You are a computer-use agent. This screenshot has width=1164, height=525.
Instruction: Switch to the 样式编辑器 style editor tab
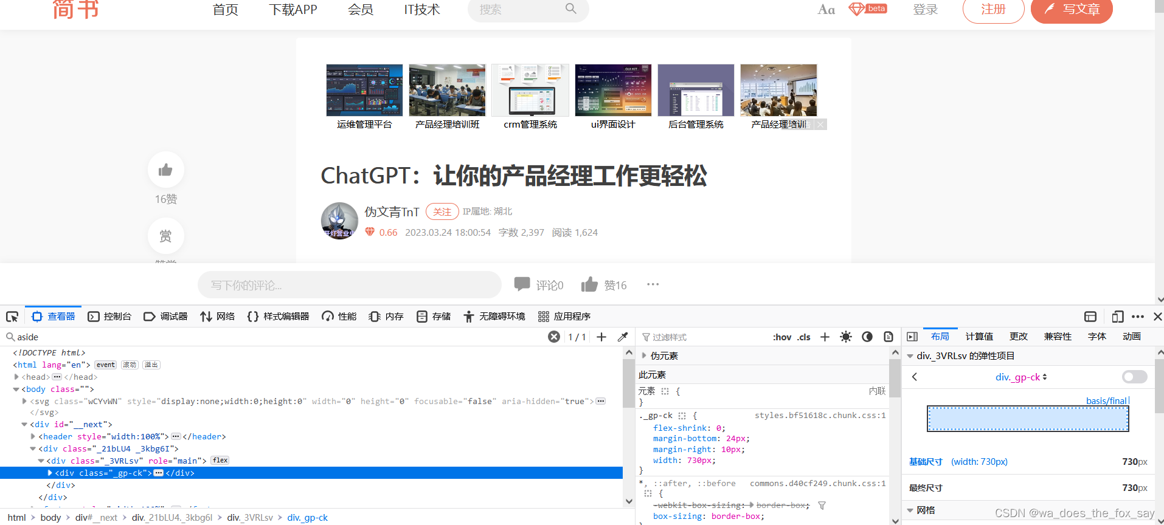coord(278,317)
